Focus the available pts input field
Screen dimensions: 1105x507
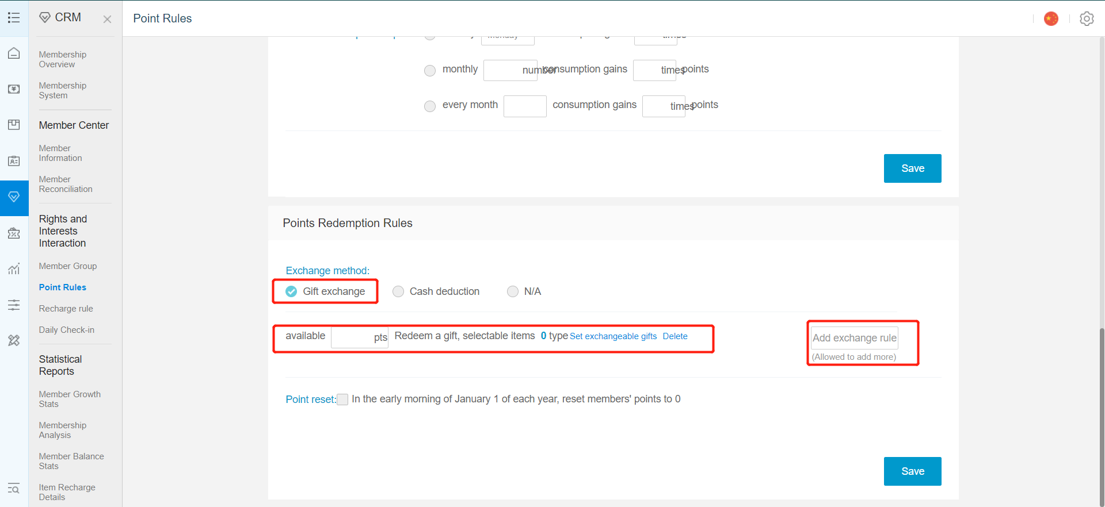[360, 337]
